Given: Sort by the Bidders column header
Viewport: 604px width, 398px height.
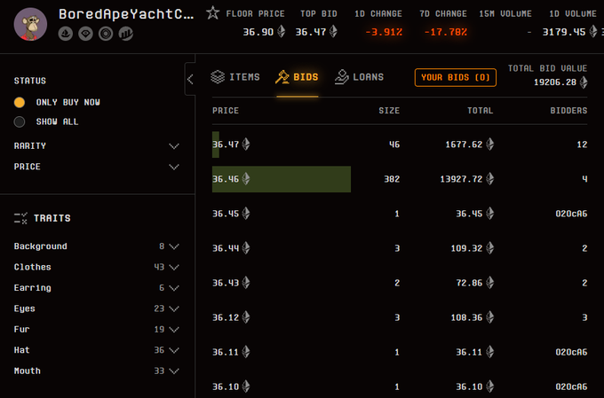Looking at the screenshot, I should 568,111.
